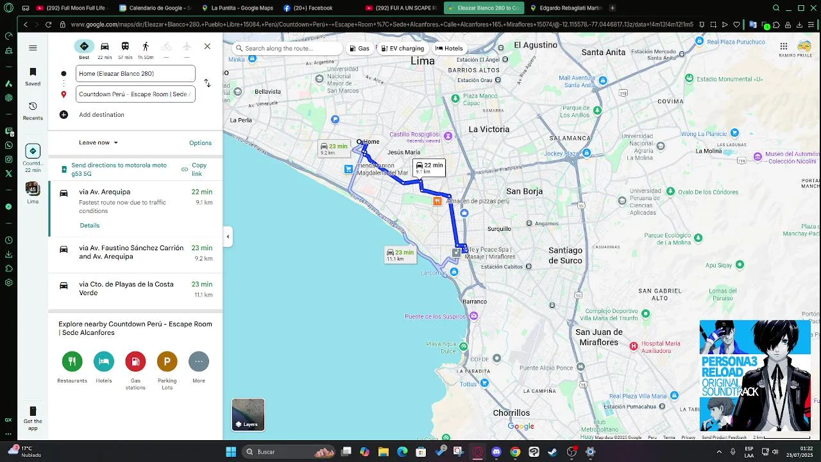Open Recents in the sidebar
Viewport: 821px width, 462px height.
(x=33, y=110)
